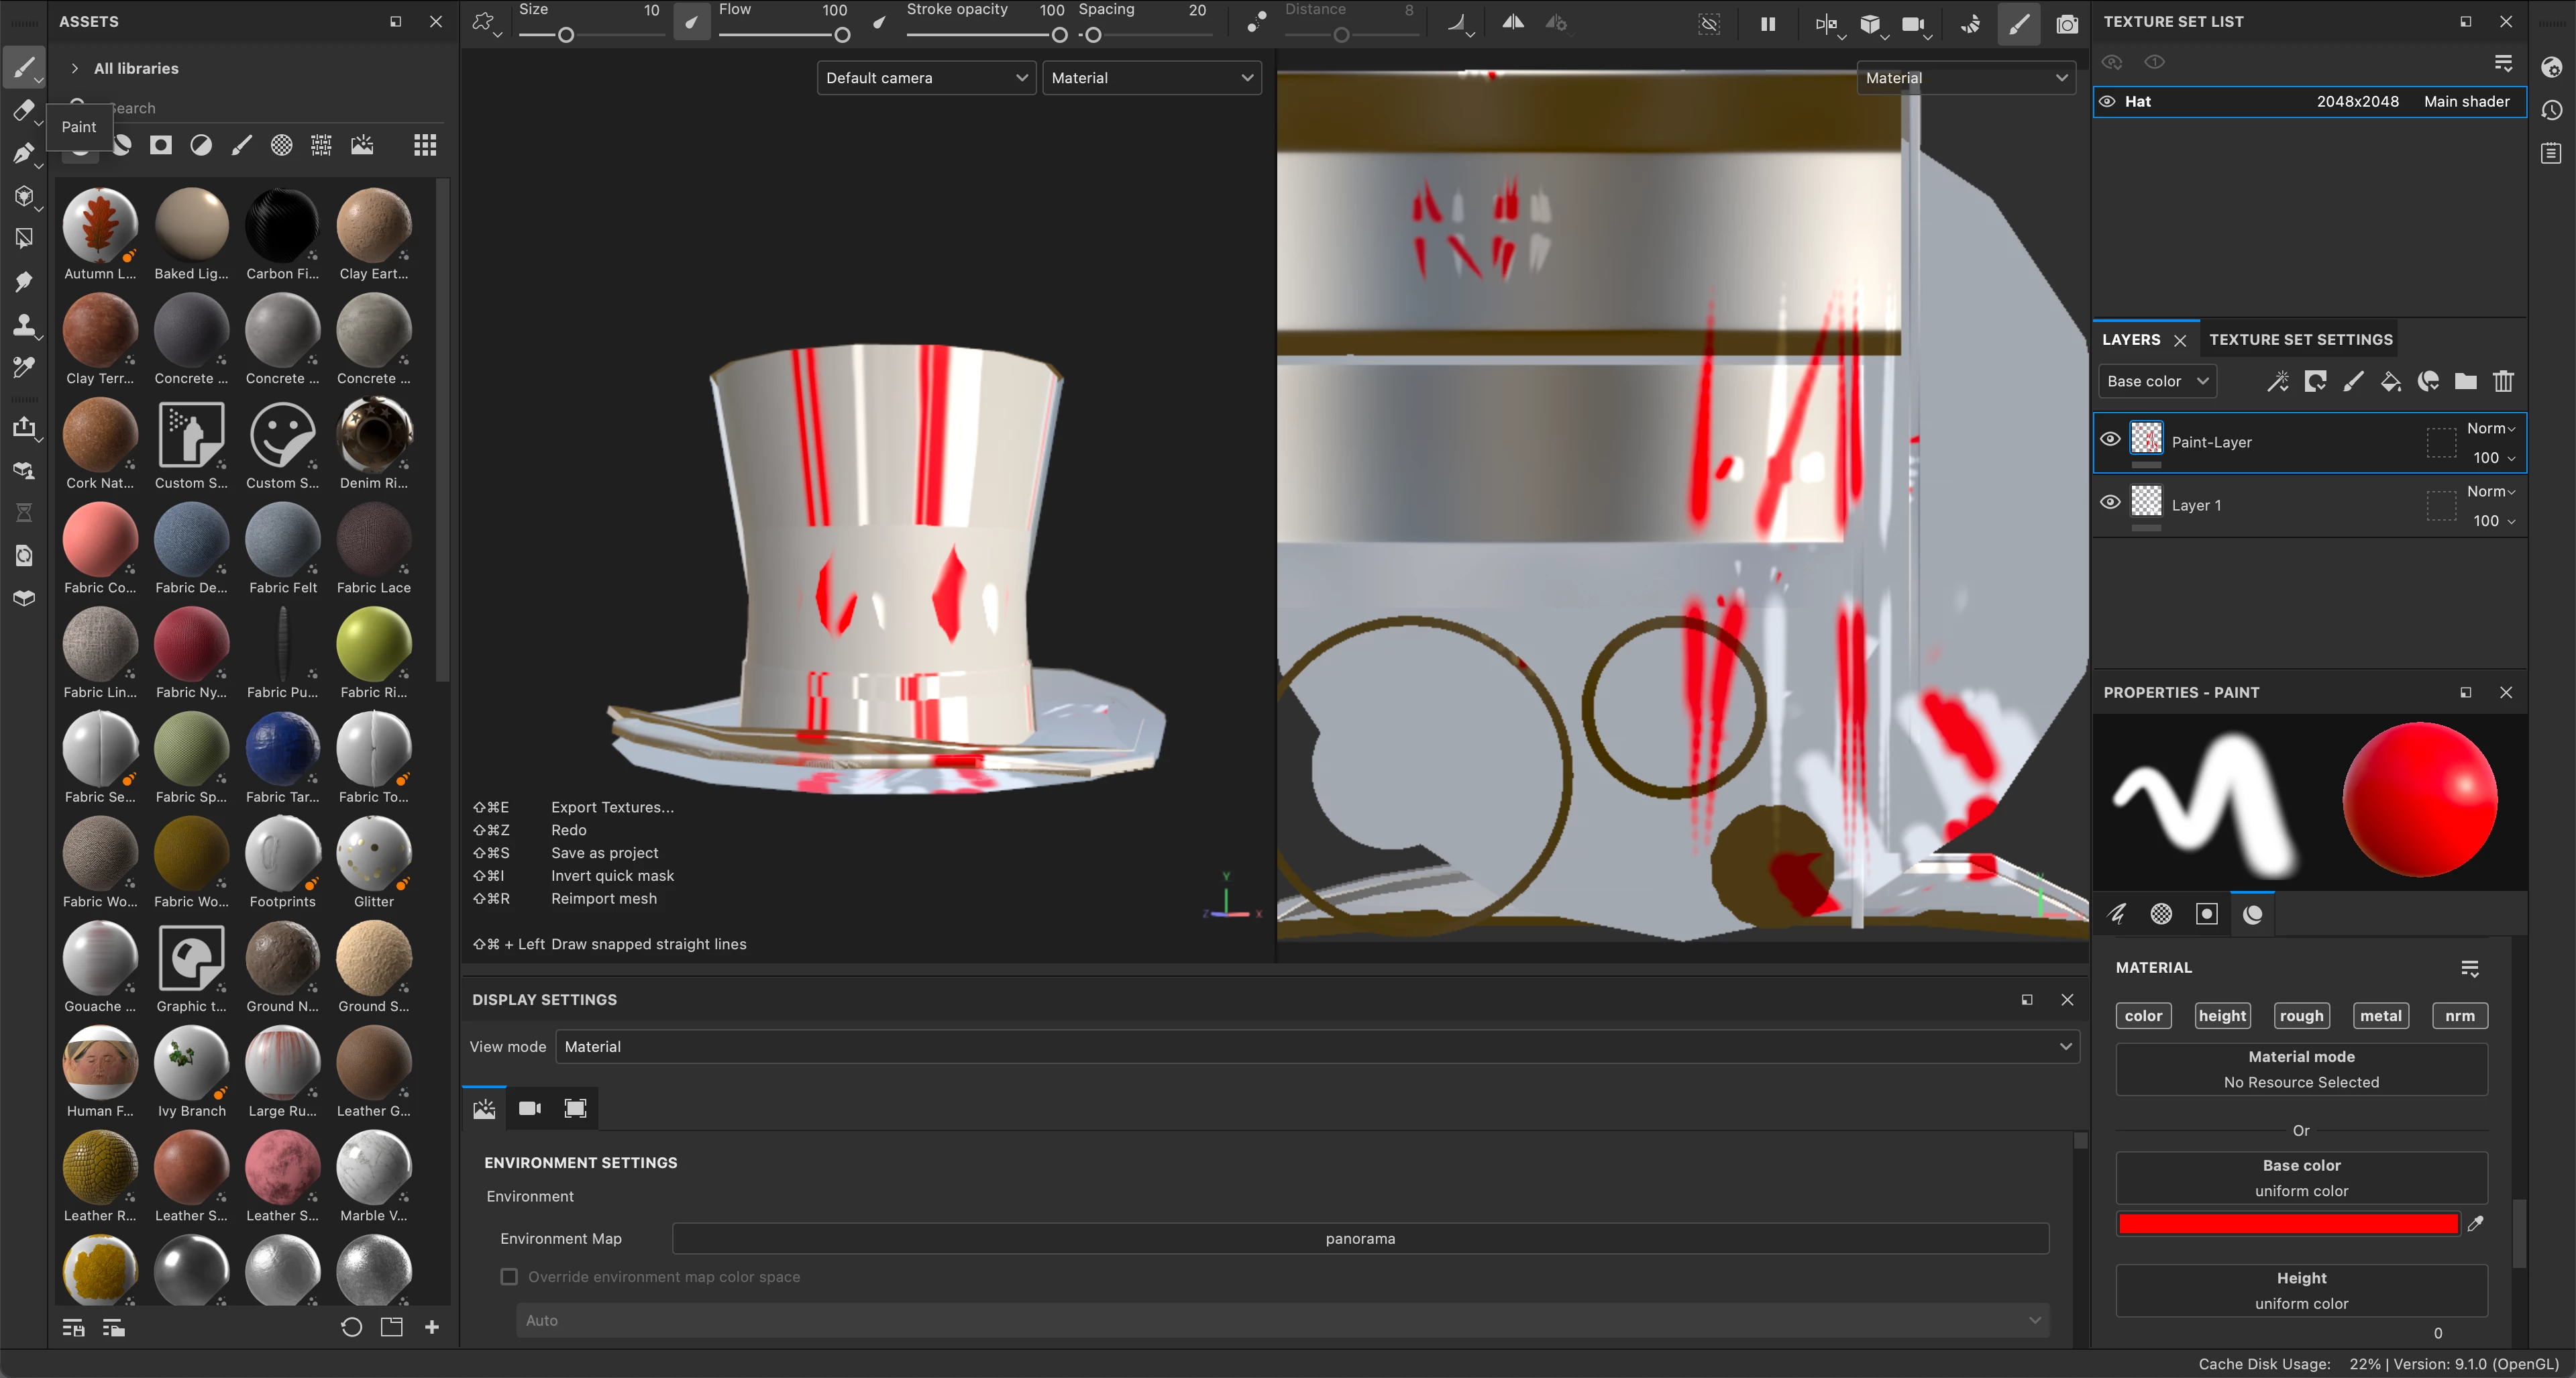
Task: Add a folder in the Layers panel
Action: [2465, 381]
